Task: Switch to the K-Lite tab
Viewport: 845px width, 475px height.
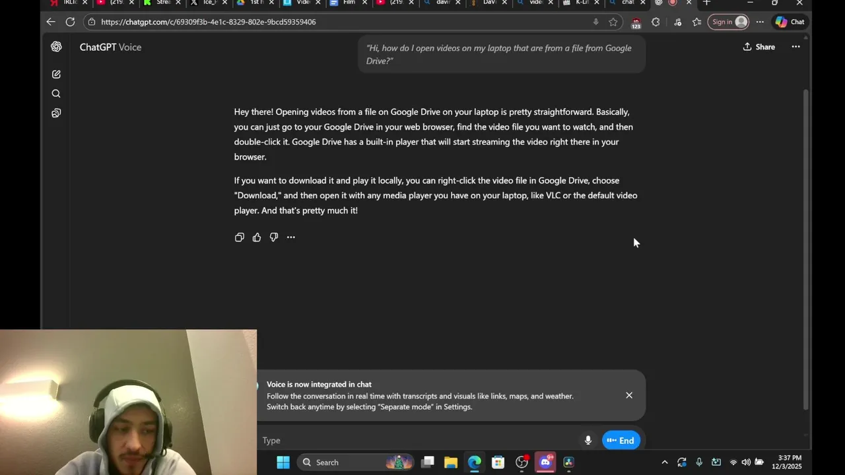Action: pyautogui.click(x=580, y=3)
